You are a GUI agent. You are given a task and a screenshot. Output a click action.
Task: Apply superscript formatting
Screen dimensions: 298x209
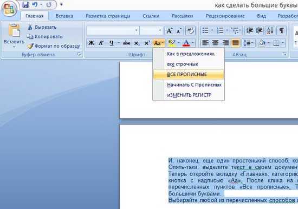coord(146,43)
